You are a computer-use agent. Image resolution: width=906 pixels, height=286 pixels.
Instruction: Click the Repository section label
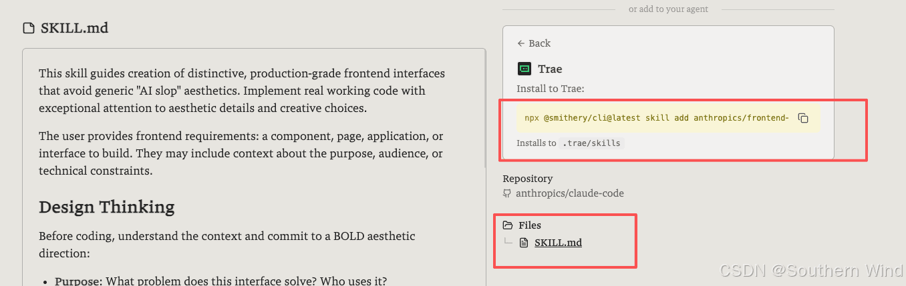point(528,179)
